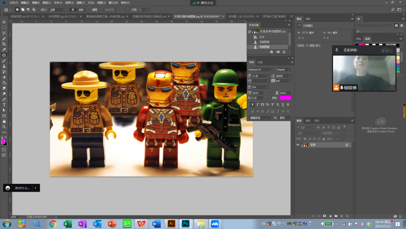Select the Type tool
406x229 pixels.
pyautogui.click(x=4, y=105)
